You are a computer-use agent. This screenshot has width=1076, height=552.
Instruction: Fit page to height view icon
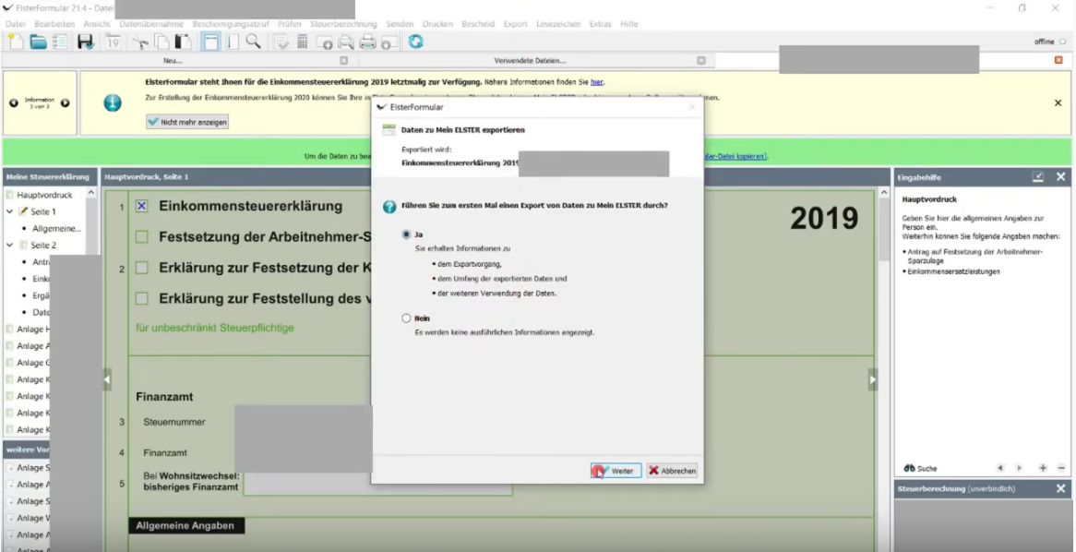coord(232,42)
